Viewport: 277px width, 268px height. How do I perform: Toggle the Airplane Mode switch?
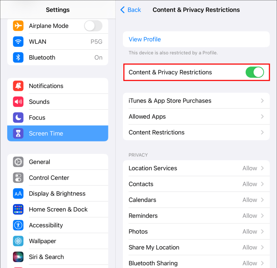pyautogui.click(x=93, y=26)
